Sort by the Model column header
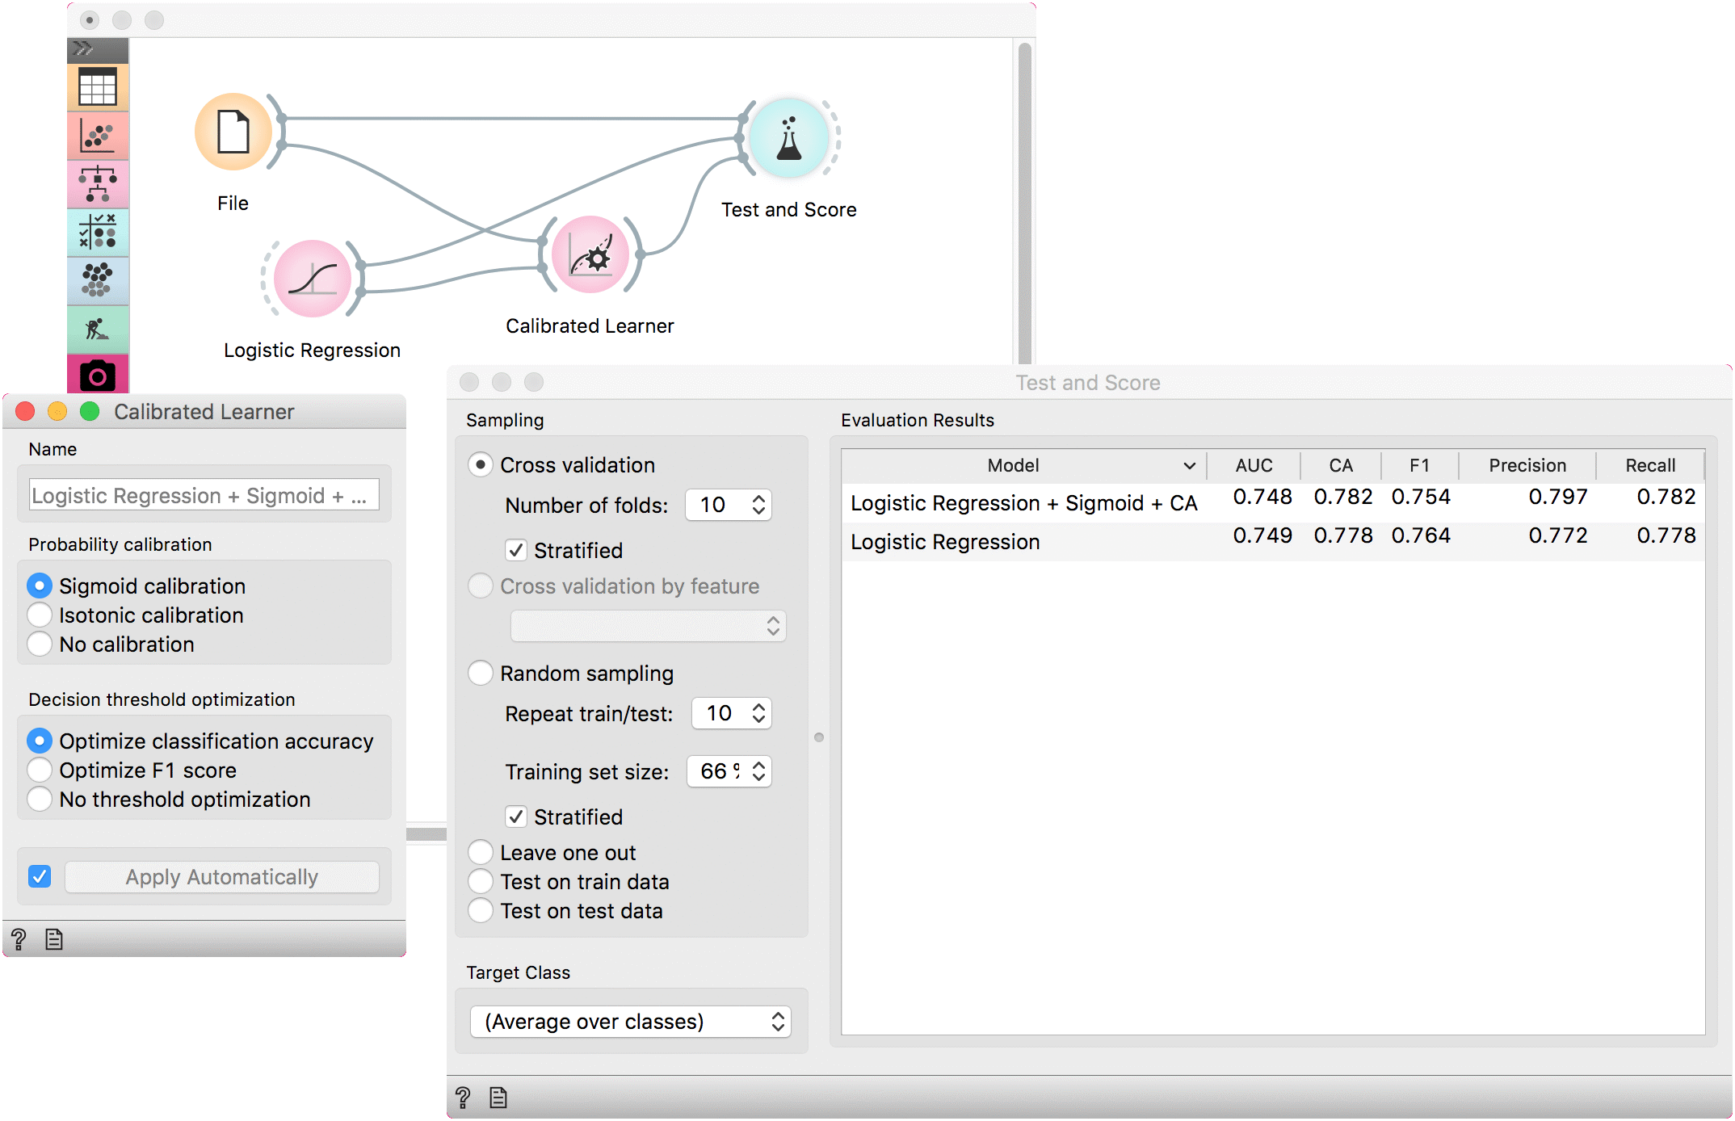The image size is (1735, 1121). pos(1013,465)
